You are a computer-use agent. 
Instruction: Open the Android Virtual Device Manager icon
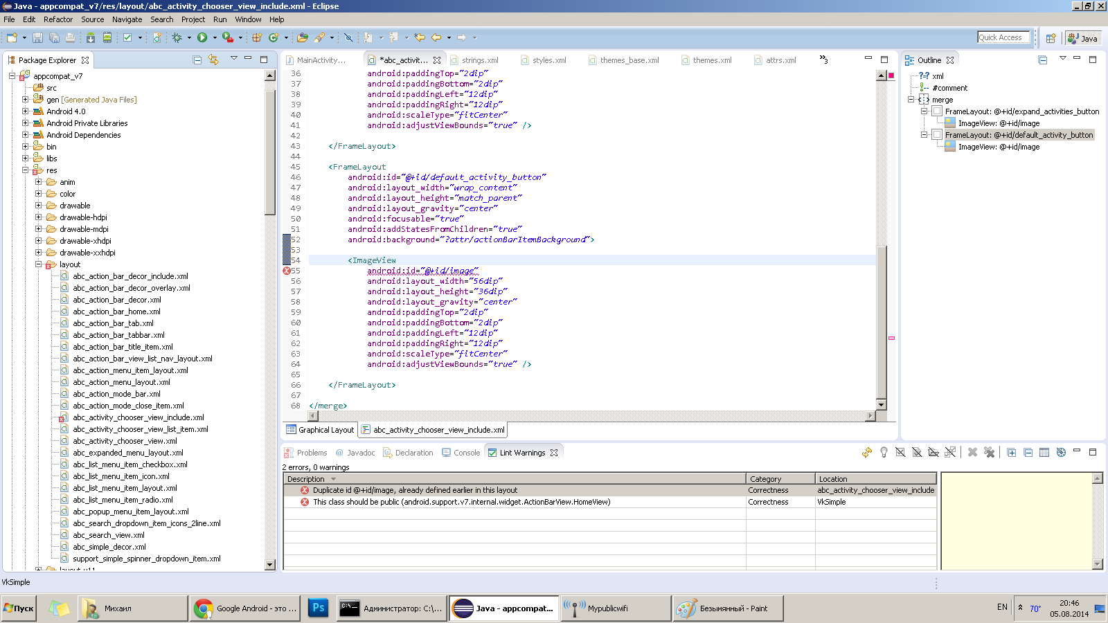(x=107, y=37)
